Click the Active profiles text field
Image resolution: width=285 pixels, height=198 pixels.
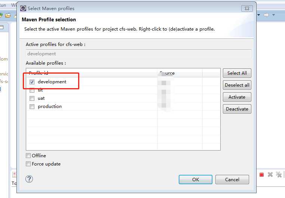(138, 54)
